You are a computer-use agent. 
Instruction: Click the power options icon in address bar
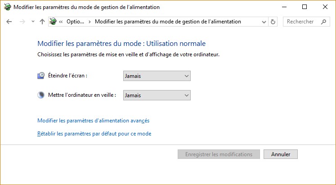(54, 22)
